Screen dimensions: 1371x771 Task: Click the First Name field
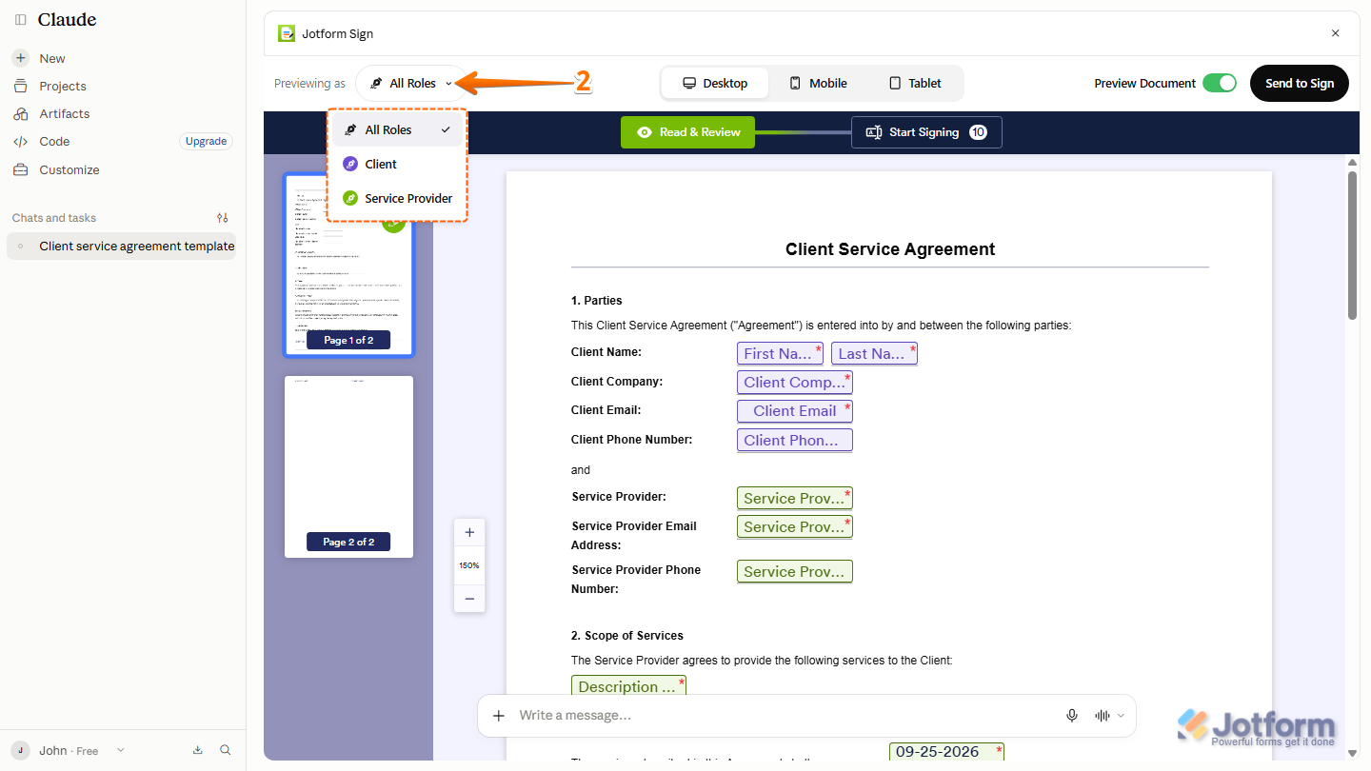point(780,353)
